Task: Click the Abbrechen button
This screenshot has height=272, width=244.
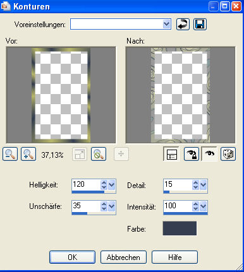Action: click(123, 257)
